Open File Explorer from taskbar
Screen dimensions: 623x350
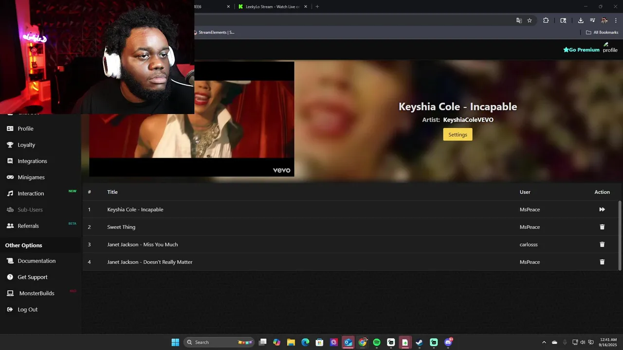[x=291, y=342]
